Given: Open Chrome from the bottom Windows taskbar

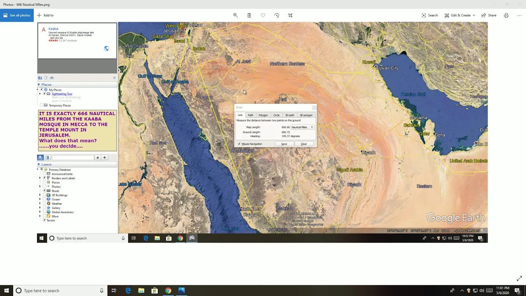Looking at the screenshot, I should (168, 291).
